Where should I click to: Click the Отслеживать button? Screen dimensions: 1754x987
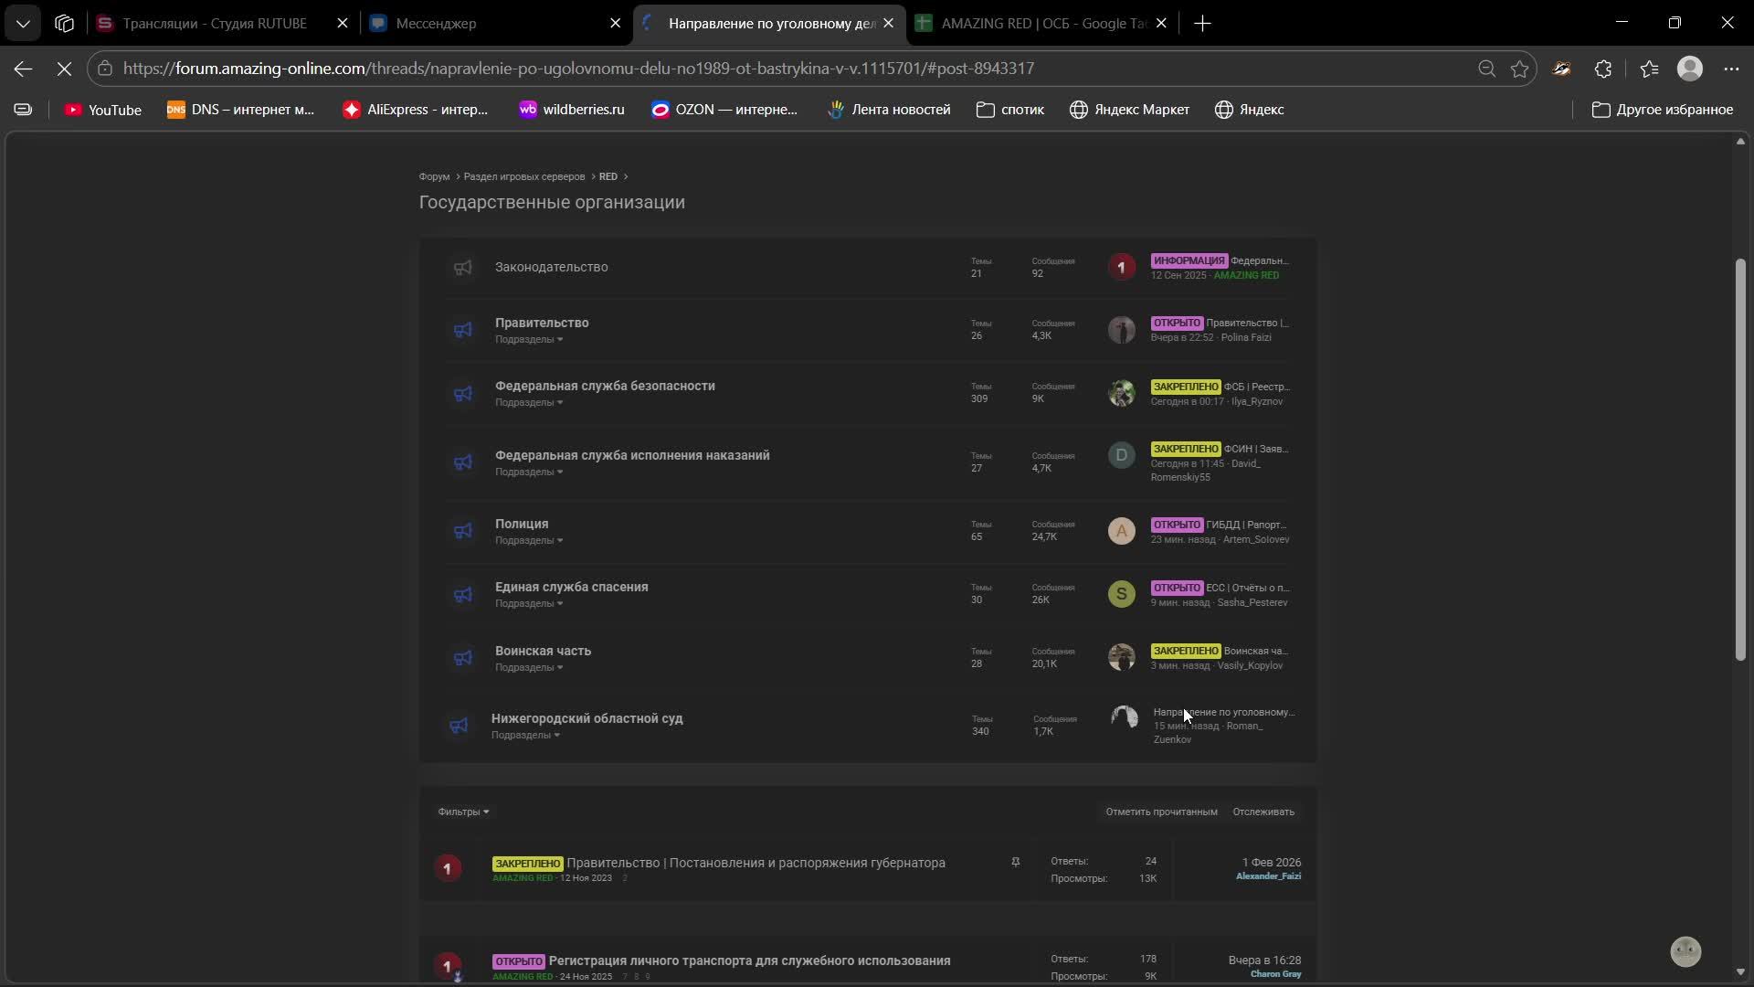point(1263,812)
